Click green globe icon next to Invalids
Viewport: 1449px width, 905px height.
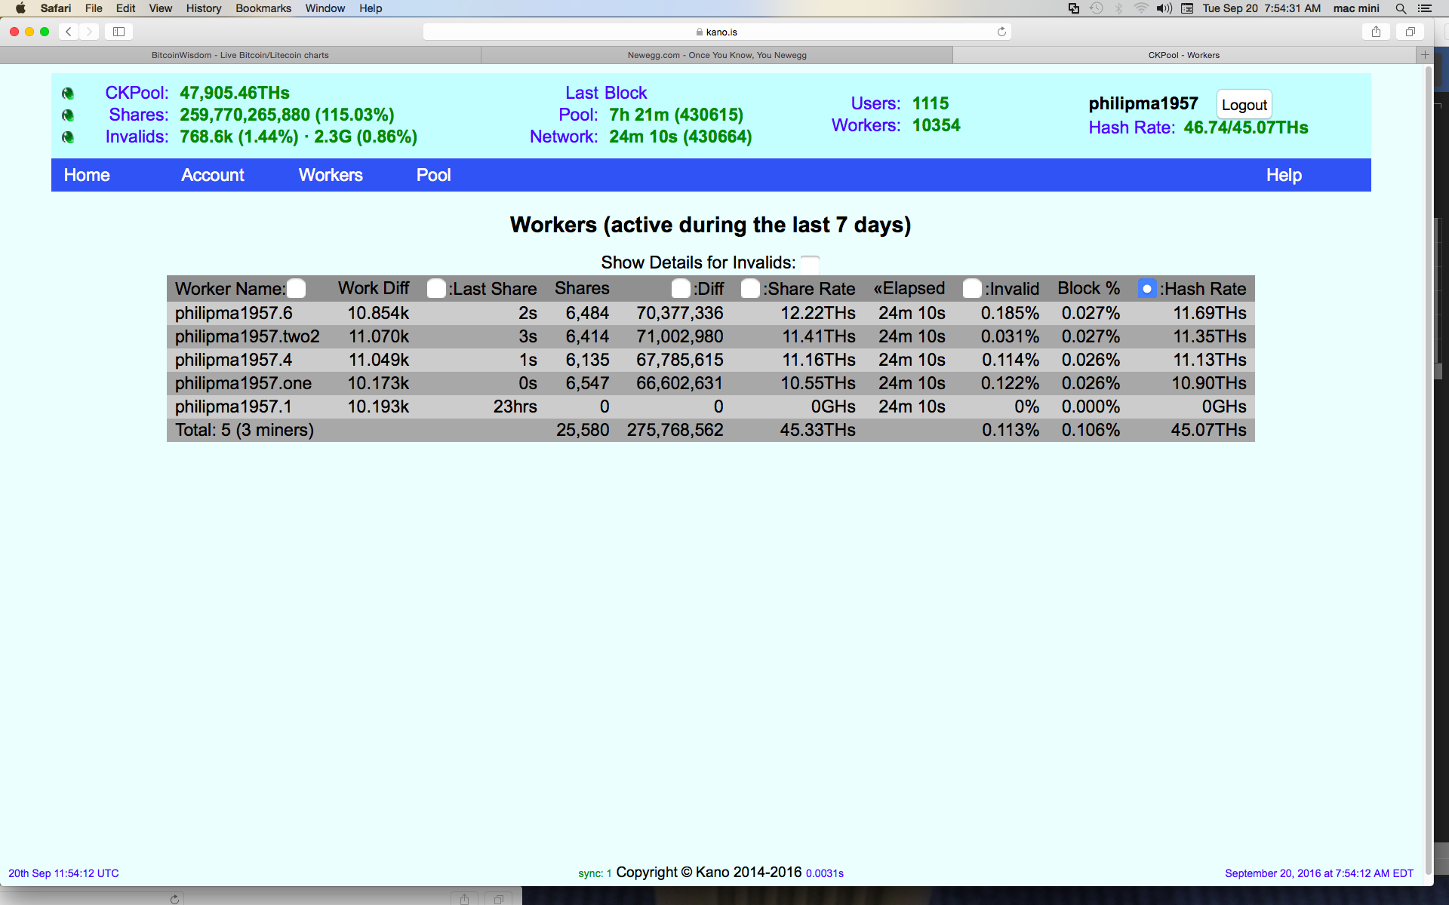tap(68, 137)
